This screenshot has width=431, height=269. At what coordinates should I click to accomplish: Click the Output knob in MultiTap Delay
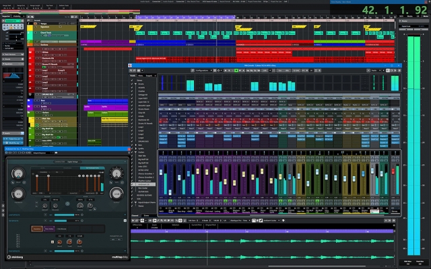pos(117,194)
